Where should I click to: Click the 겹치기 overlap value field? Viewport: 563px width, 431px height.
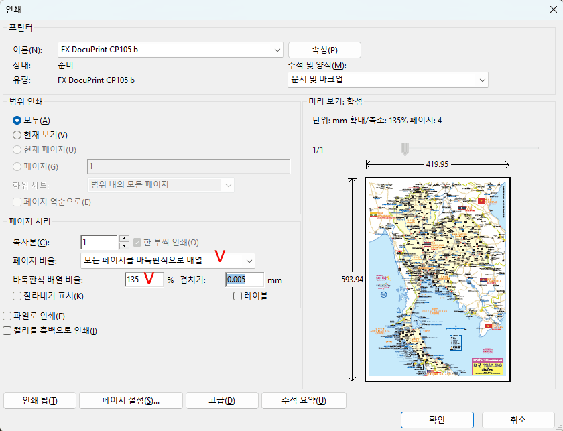[x=245, y=280]
